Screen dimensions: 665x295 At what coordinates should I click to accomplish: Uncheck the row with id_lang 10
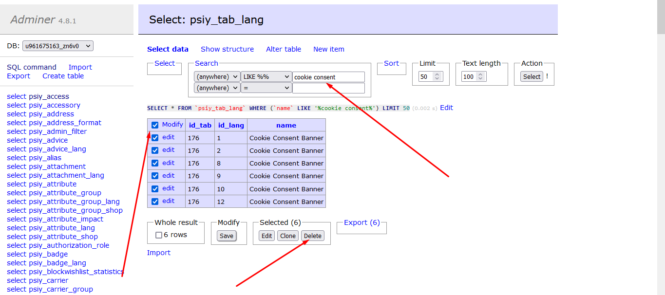pos(155,189)
